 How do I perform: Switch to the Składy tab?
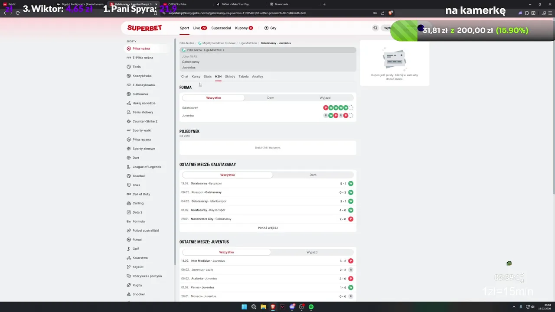pyautogui.click(x=230, y=77)
